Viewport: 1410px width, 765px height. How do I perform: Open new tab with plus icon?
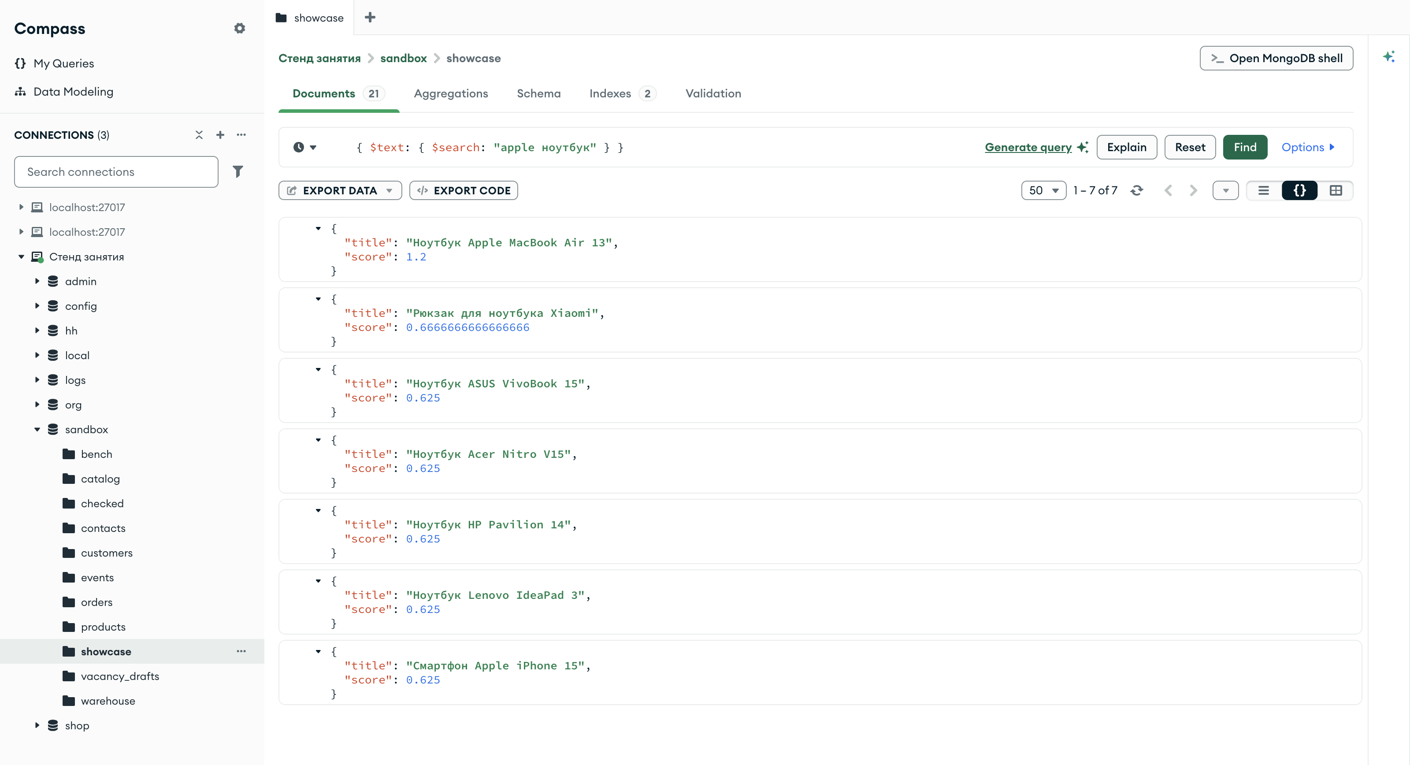coord(370,18)
